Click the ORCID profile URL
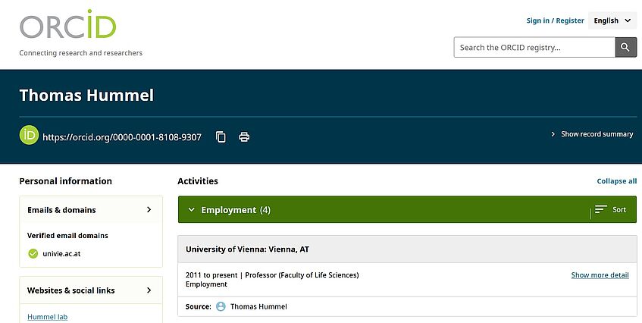Image resolution: width=642 pixels, height=323 pixels. point(122,137)
